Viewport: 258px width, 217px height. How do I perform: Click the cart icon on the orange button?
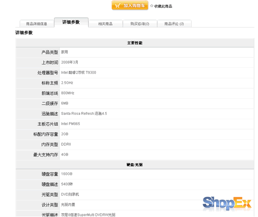point(118,6)
